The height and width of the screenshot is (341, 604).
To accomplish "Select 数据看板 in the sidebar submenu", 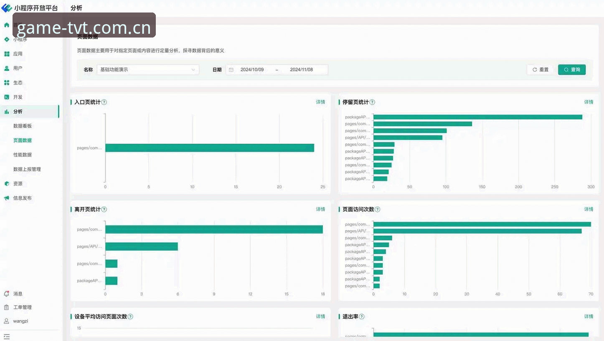I will [23, 126].
